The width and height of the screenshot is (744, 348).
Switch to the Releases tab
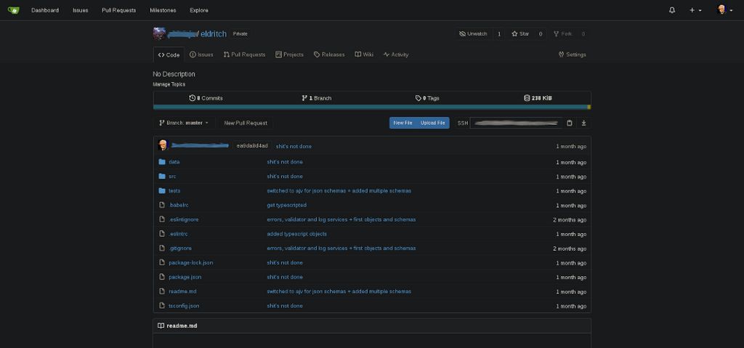[x=329, y=54]
